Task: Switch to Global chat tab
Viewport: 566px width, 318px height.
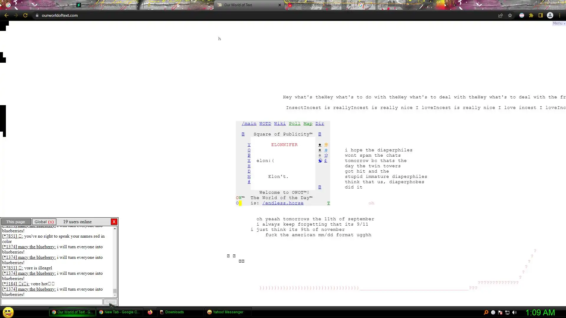Action: [44, 222]
